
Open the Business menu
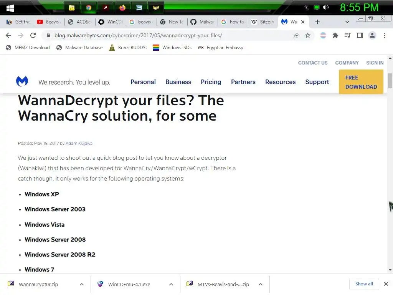click(x=178, y=82)
